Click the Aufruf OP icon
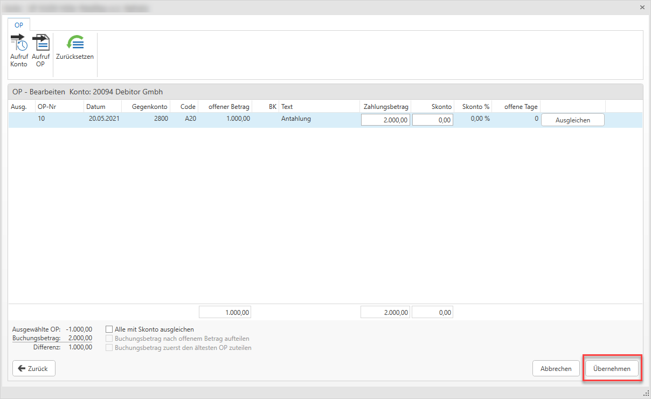651x399 pixels. click(40, 44)
